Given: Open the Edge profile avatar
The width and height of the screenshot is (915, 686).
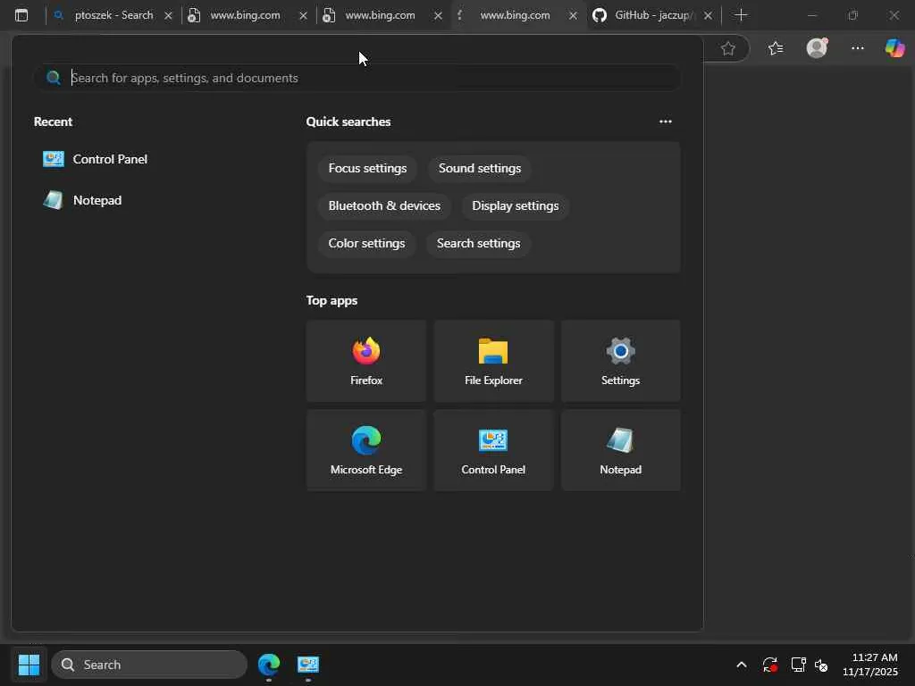Looking at the screenshot, I should [x=817, y=48].
